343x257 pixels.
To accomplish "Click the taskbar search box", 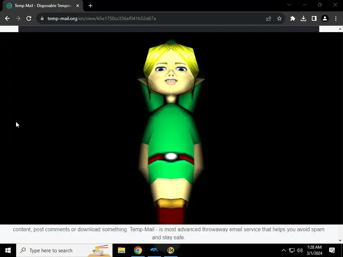I will 64,250.
